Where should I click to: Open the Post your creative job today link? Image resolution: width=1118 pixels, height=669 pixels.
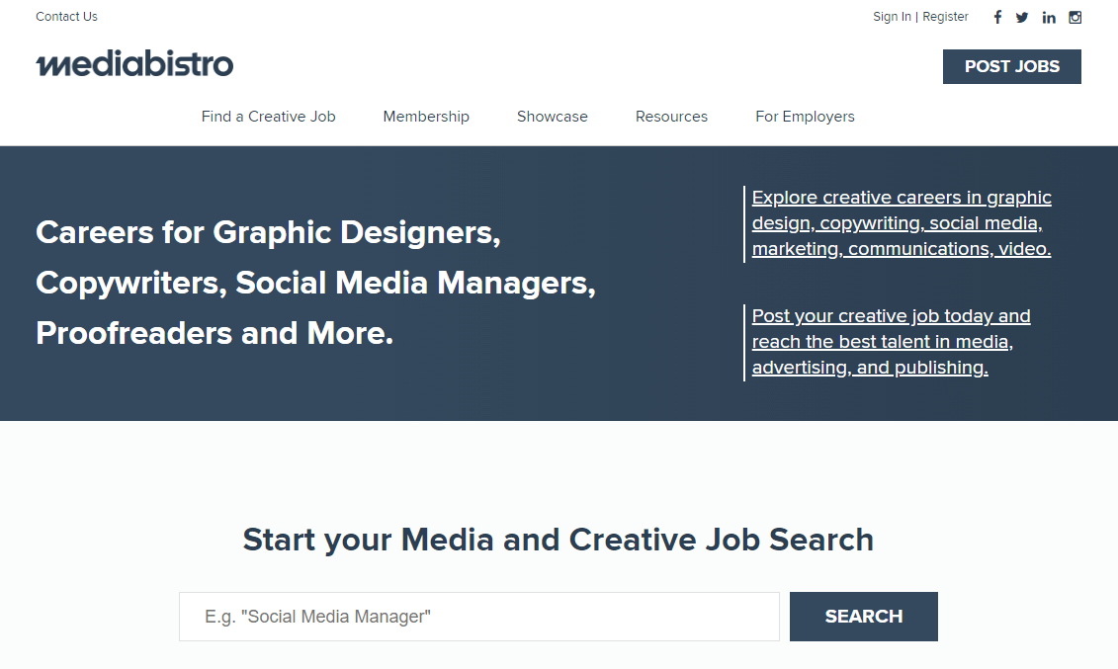pyautogui.click(x=891, y=342)
